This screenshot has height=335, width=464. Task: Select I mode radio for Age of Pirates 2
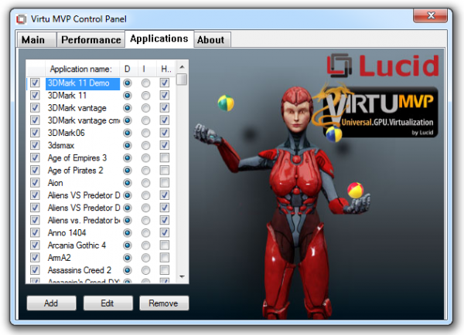tap(145, 170)
